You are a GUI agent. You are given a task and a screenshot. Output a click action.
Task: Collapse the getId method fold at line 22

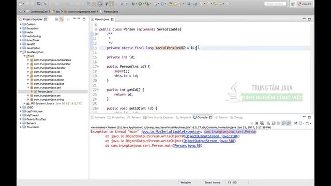tap(98, 90)
